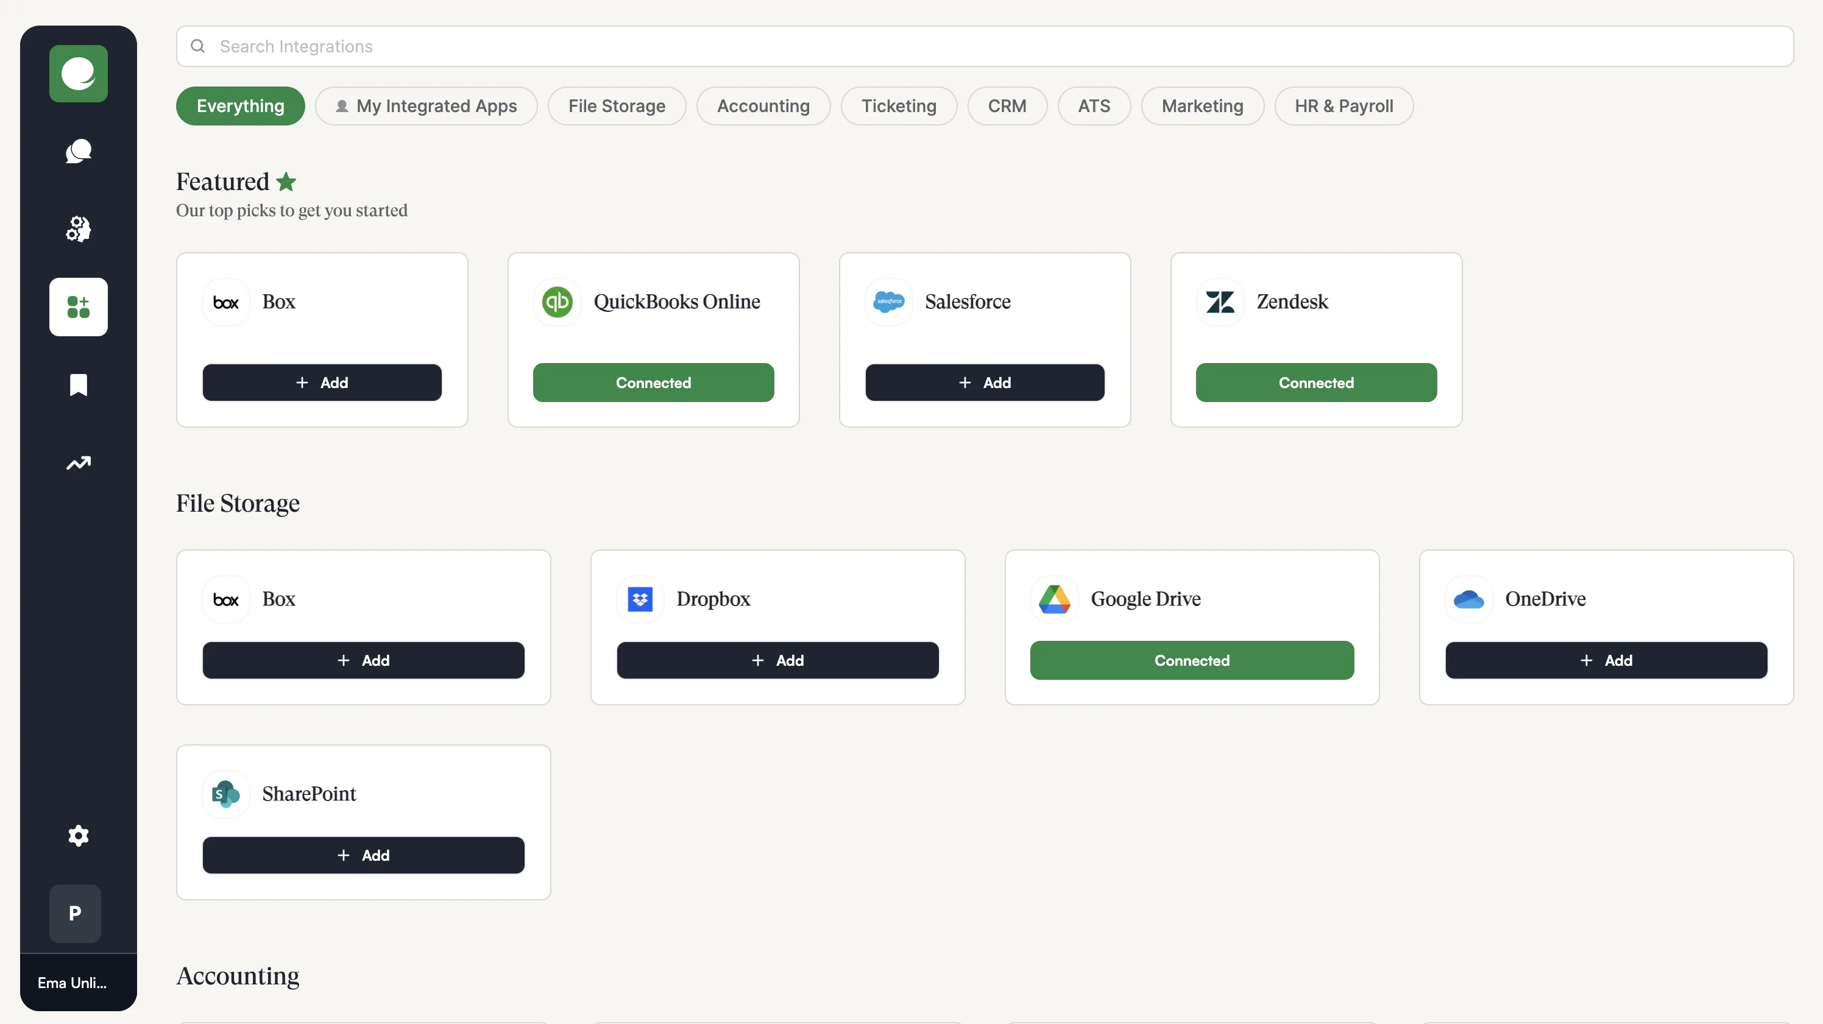Open the analytics trending arrow icon

79,463
